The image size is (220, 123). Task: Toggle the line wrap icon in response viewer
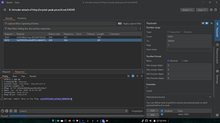pos(133,76)
